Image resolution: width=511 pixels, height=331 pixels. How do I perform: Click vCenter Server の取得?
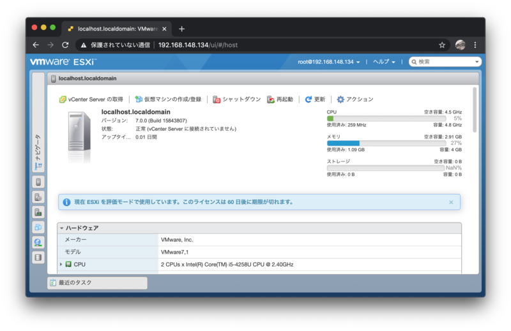(x=91, y=99)
